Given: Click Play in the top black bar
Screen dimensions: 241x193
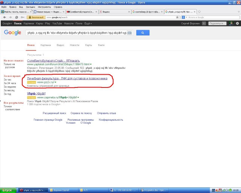Looking at the screenshot, I should [47, 23].
